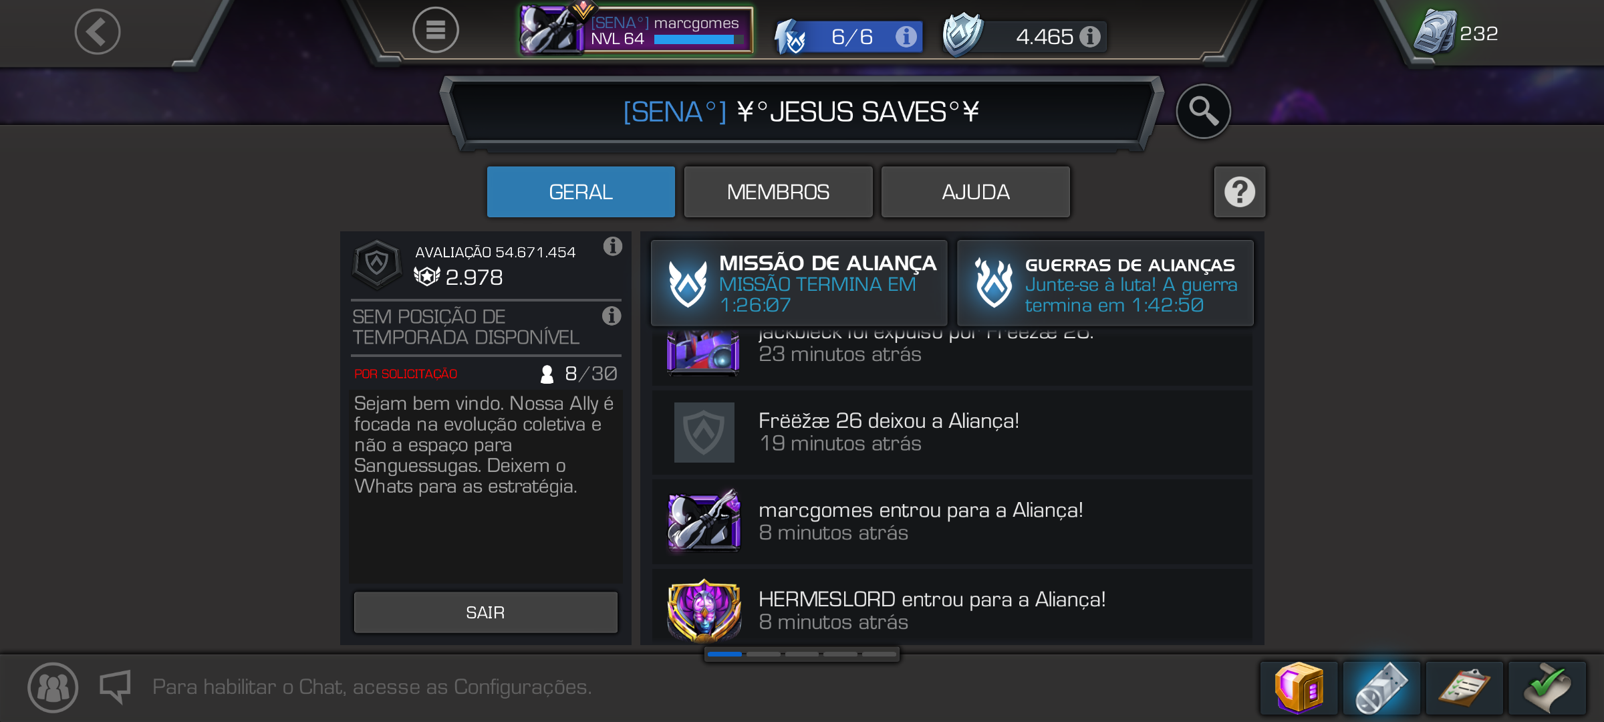Viewport: 1604px width, 722px height.
Task: Open the hamburger main menu
Action: 436,30
